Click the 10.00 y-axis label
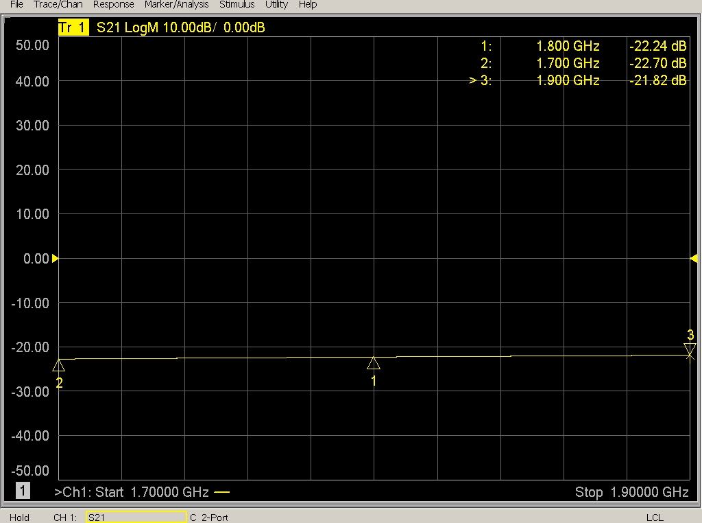702x523 pixels. pos(32,214)
